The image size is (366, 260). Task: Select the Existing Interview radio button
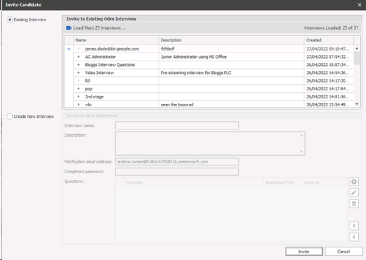click(9, 20)
